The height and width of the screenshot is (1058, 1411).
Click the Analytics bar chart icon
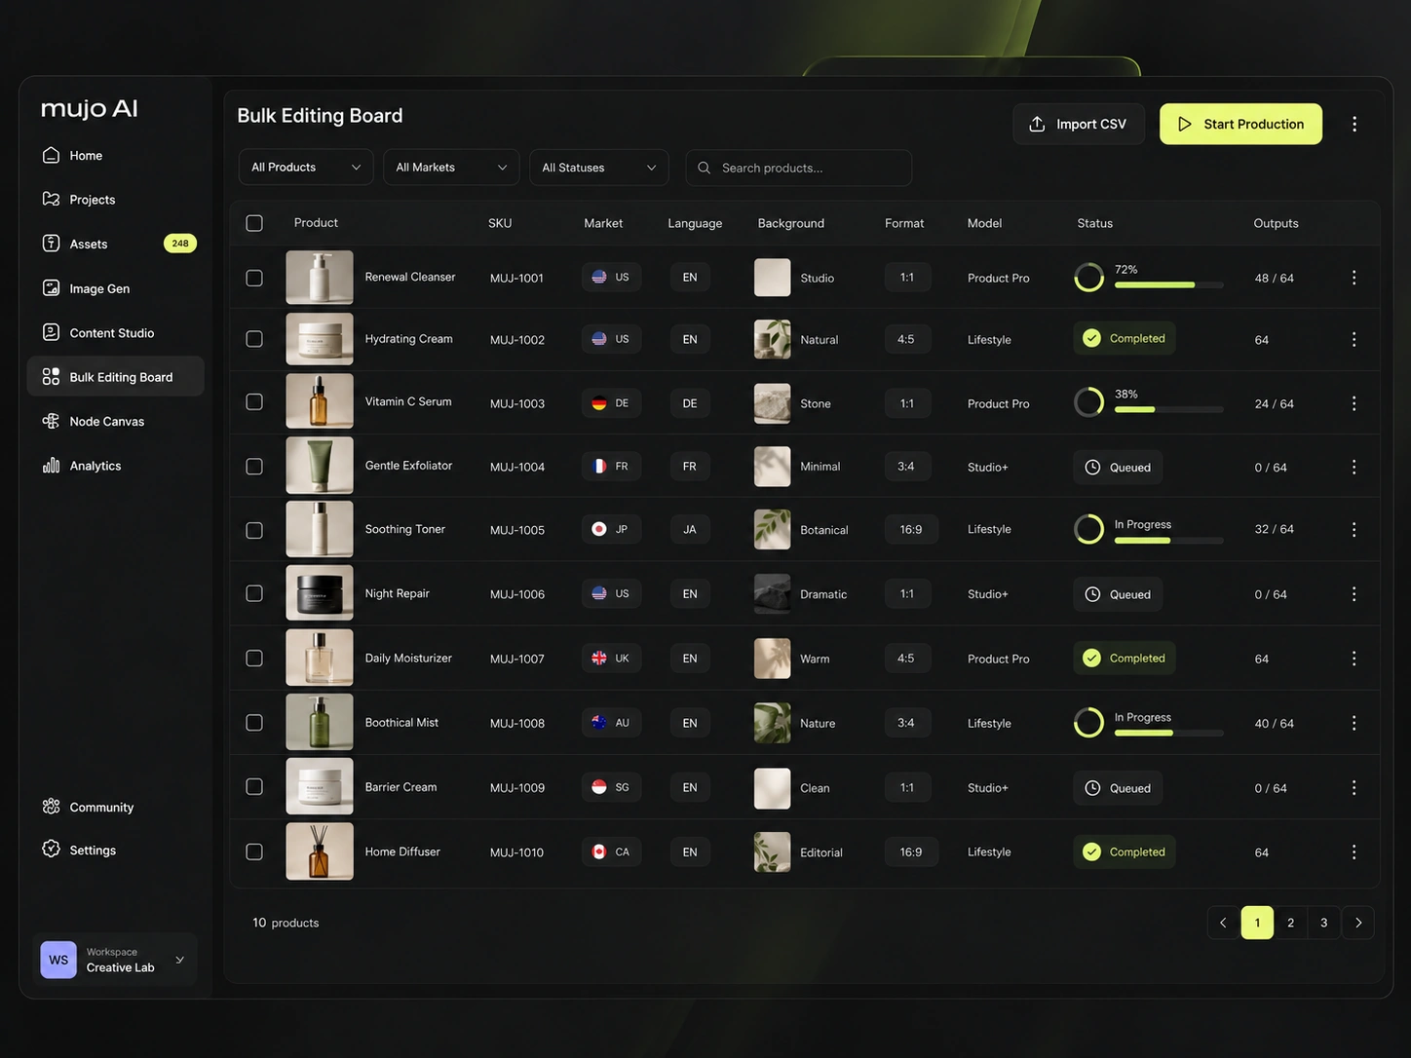51,466
